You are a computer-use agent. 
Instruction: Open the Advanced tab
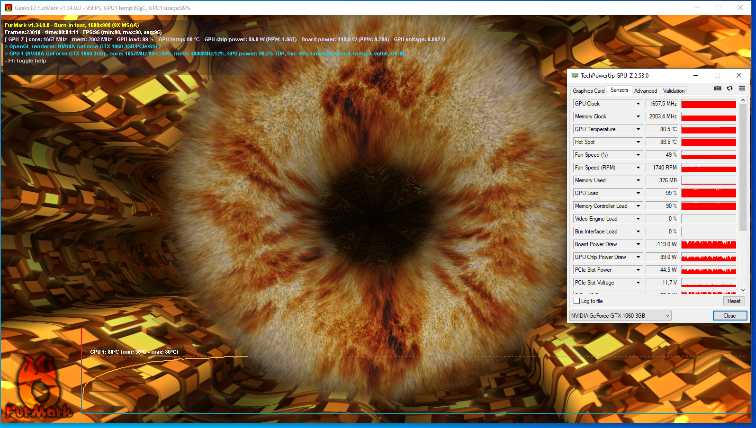(645, 91)
